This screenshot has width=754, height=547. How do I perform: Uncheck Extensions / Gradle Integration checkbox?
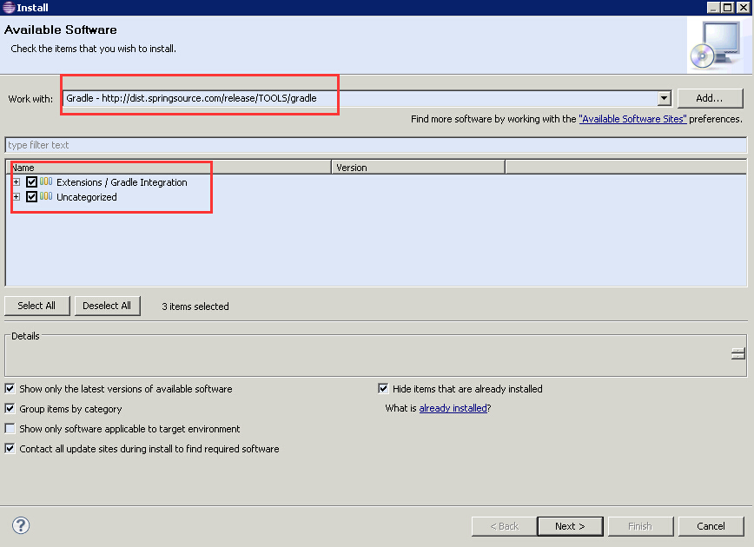32,181
